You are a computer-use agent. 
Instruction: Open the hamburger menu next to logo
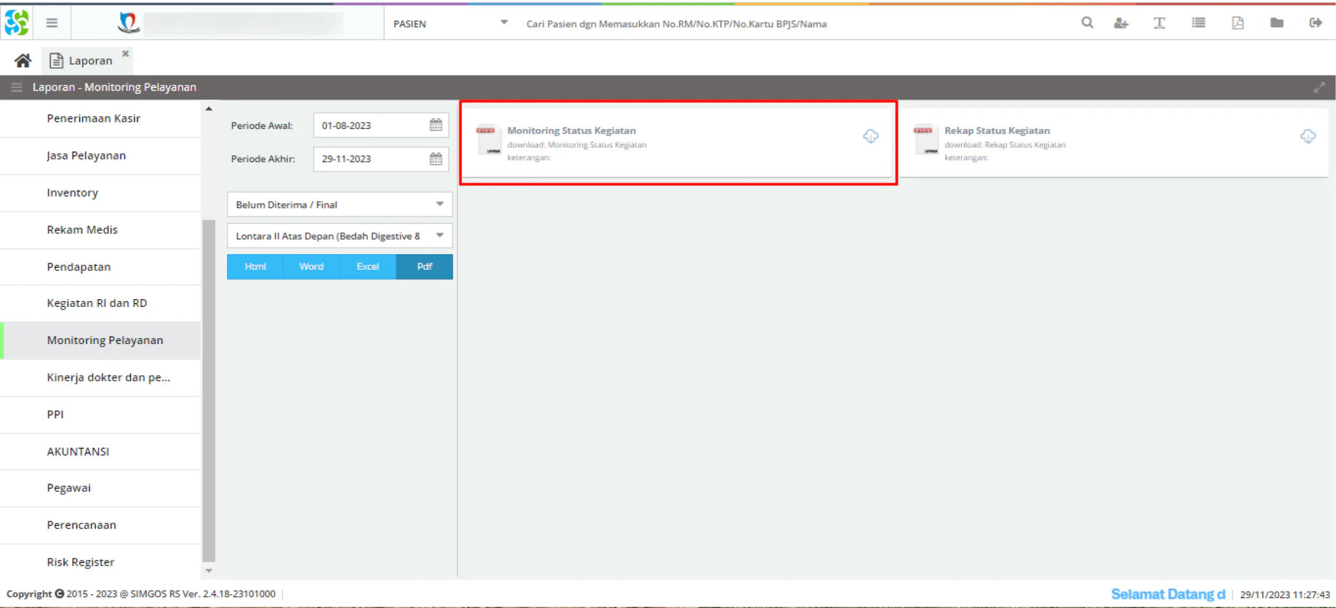point(52,23)
